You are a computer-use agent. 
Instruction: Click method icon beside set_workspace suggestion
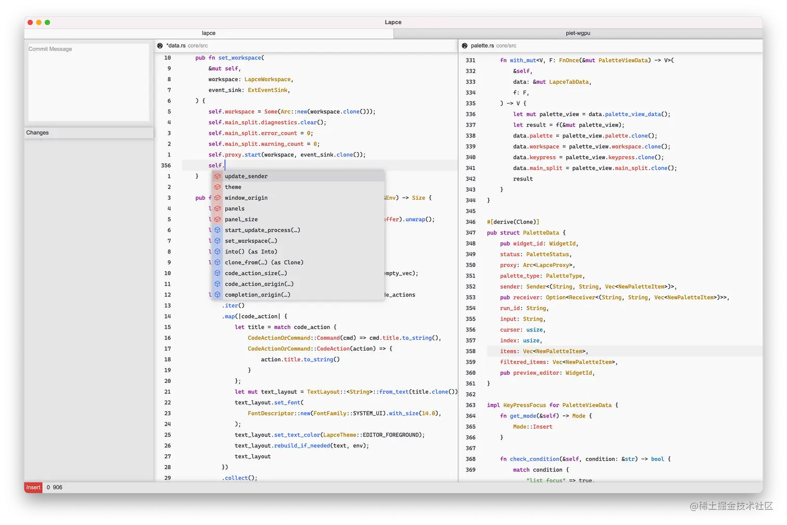[x=218, y=241]
